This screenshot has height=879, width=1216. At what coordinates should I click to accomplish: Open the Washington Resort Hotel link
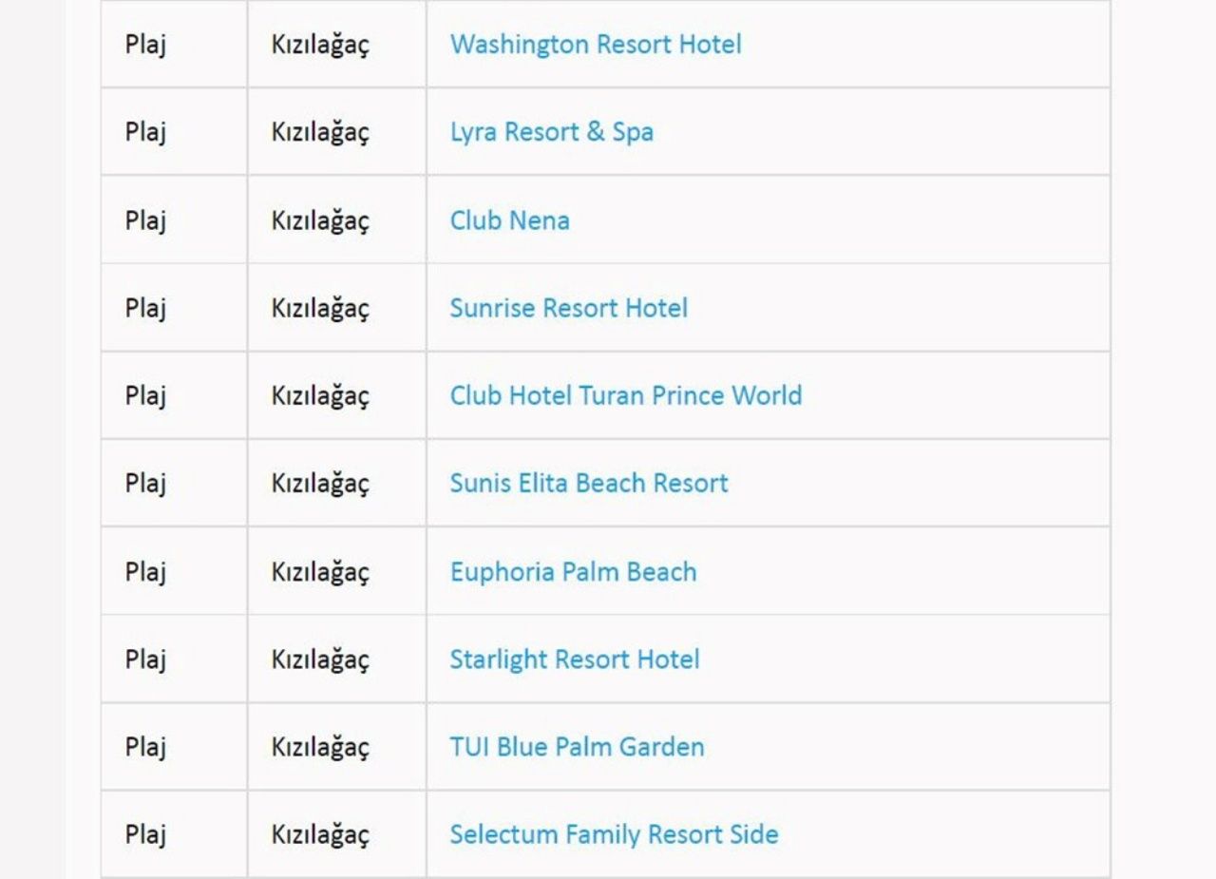(x=596, y=45)
